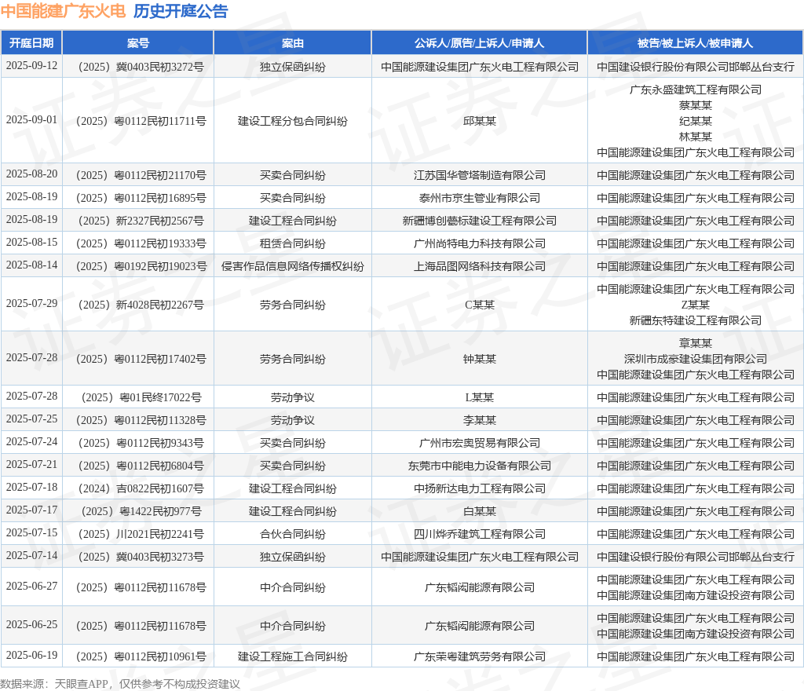Click the 案号 column header

pyautogui.click(x=138, y=43)
